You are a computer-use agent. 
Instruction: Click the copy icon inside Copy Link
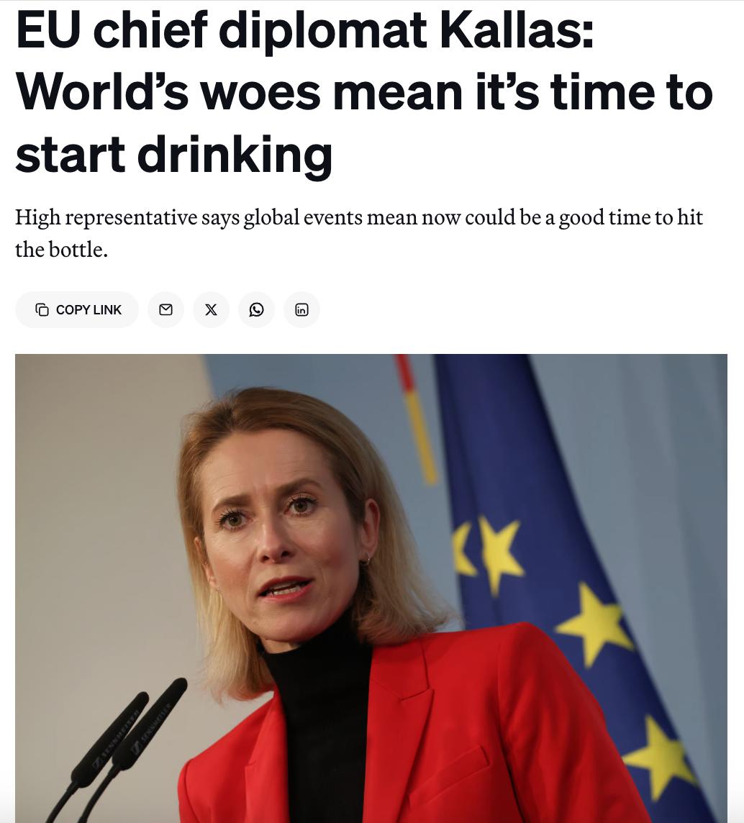pos(42,309)
